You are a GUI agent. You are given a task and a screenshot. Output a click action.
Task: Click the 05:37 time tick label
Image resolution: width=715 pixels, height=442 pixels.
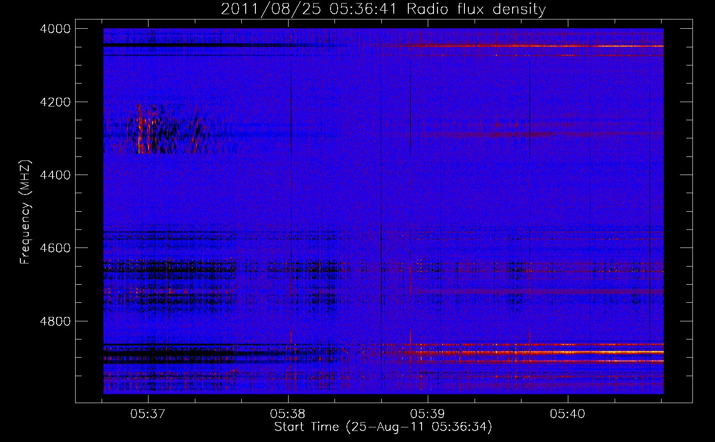pos(148,414)
